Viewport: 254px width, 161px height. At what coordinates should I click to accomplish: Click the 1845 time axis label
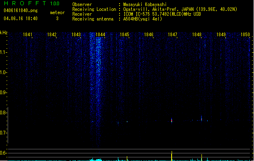[x=124, y=34]
